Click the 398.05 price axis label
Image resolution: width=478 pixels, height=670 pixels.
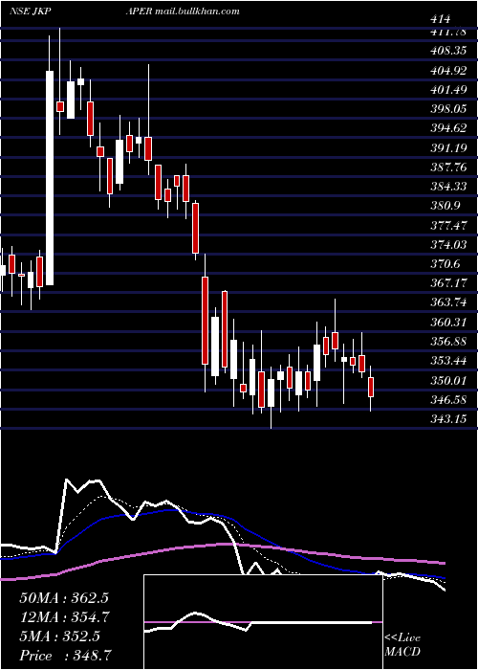coord(447,109)
